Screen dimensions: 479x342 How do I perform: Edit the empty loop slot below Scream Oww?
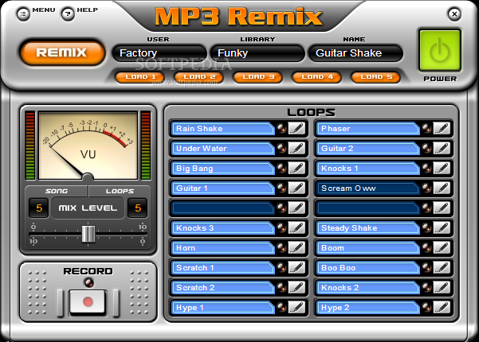click(x=442, y=208)
